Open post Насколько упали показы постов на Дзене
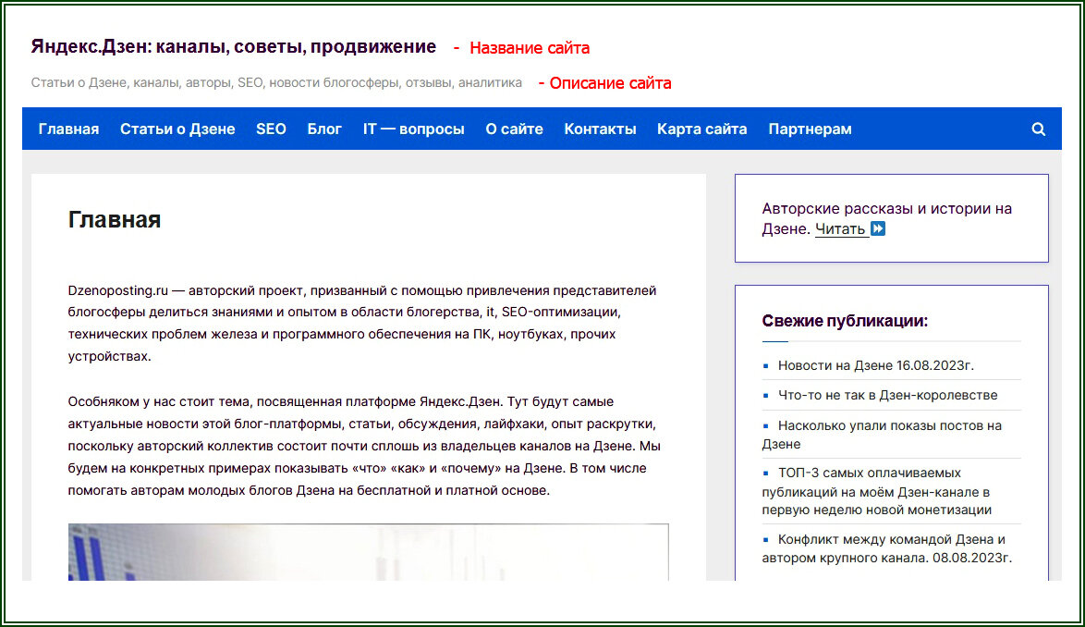This screenshot has width=1085, height=627. tap(883, 435)
